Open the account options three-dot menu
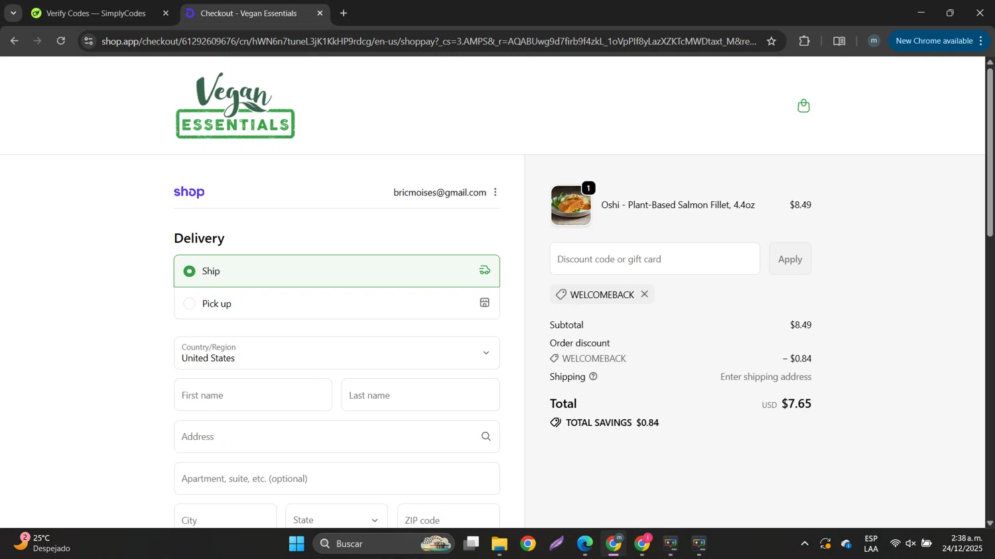 [x=496, y=192]
